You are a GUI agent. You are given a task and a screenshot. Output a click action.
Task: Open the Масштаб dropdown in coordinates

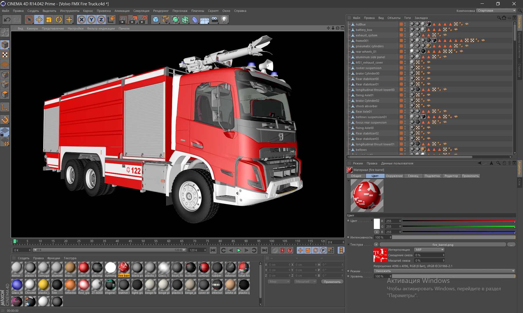(305, 282)
